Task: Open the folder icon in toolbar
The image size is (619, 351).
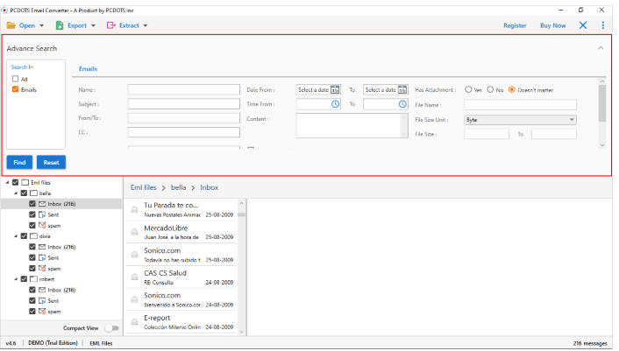Action: [11, 25]
